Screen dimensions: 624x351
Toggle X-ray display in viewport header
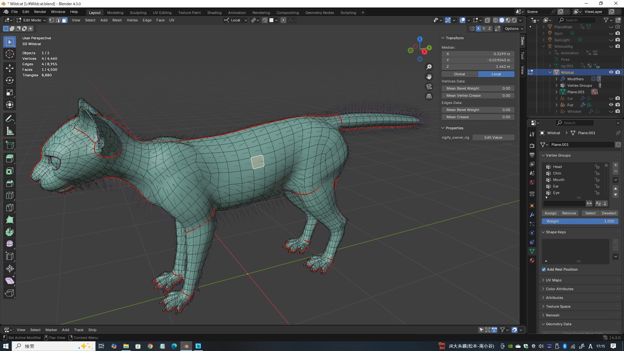coord(487,20)
